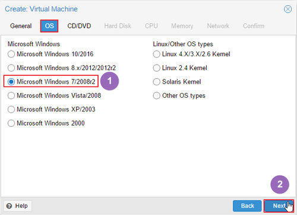Screen dimensions: 297x215
Task: Switch to the CPU tab
Action: [151, 26]
